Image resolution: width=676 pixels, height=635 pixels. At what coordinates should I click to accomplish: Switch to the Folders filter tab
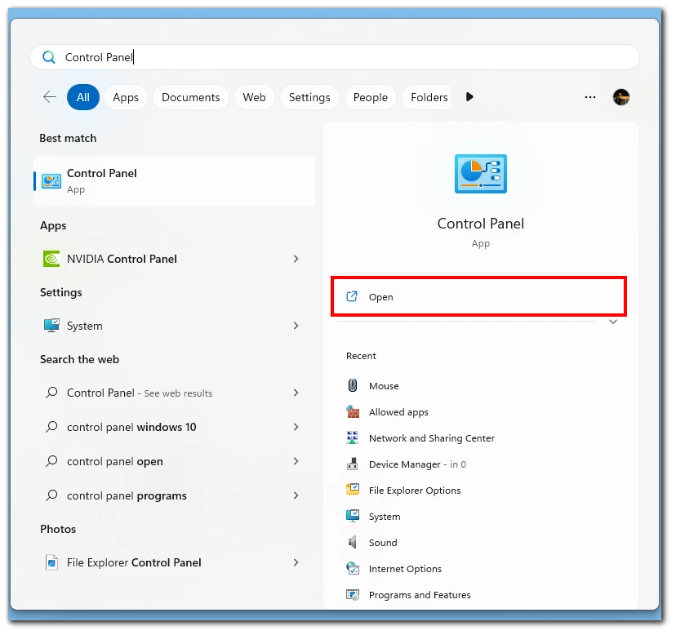tap(427, 97)
